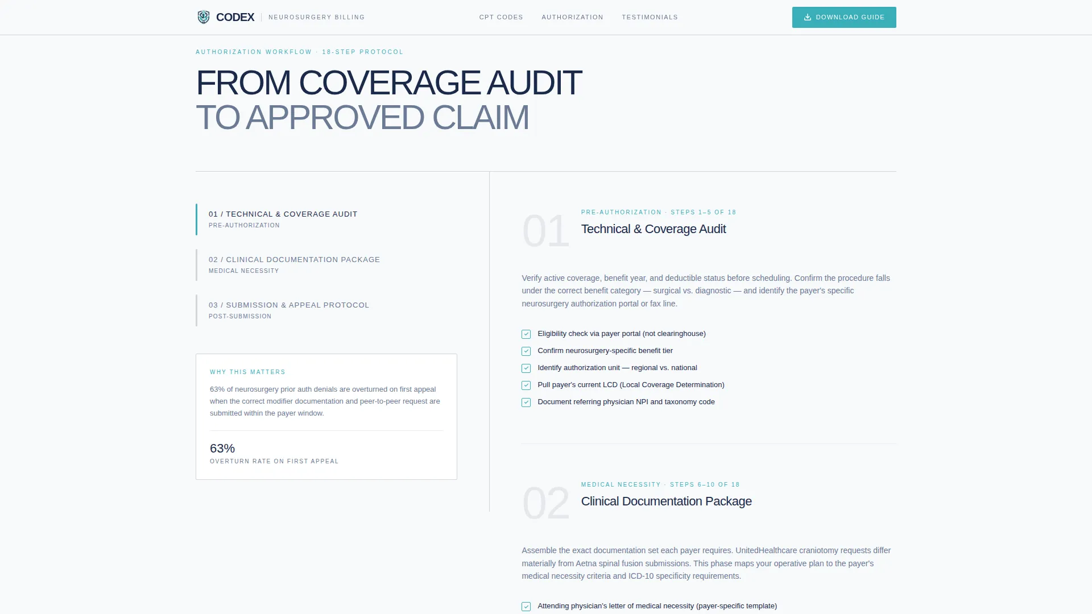Click the Download Guide button
The height and width of the screenshot is (614, 1092).
point(844,17)
